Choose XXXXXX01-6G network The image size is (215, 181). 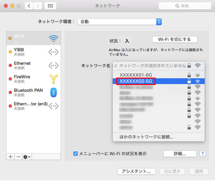[x=159, y=75]
